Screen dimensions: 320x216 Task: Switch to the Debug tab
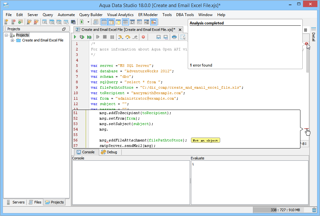point(109,152)
